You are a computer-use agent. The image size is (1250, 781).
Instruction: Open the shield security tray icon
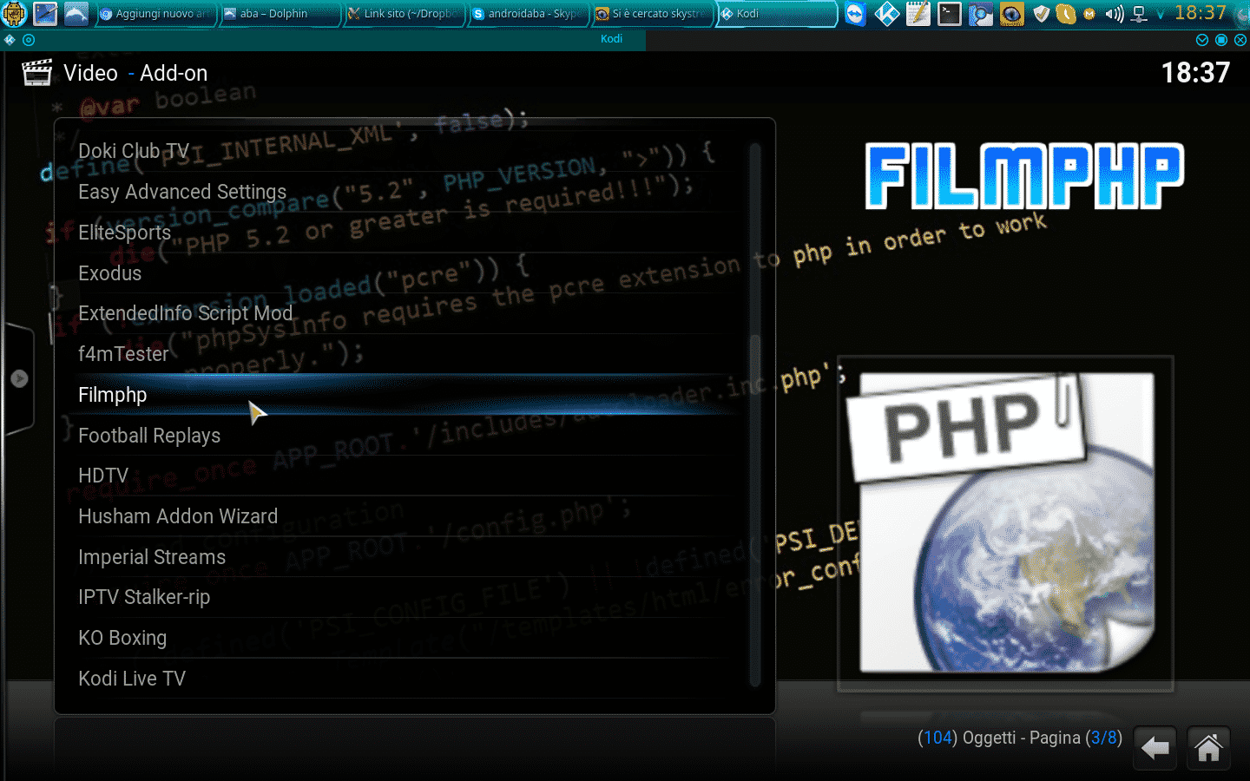pyautogui.click(x=1042, y=14)
